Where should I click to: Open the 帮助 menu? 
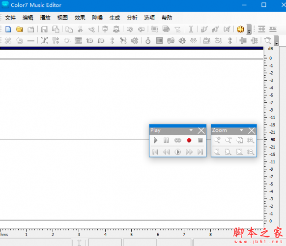(x=167, y=18)
